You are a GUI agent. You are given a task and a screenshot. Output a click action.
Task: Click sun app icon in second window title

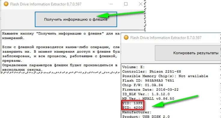coord(126,38)
